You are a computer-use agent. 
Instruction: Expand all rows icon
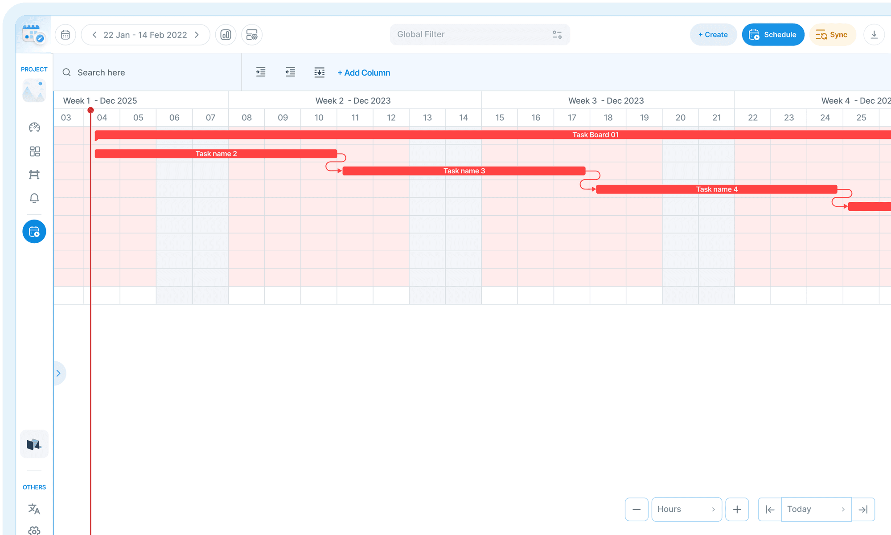pyautogui.click(x=320, y=72)
